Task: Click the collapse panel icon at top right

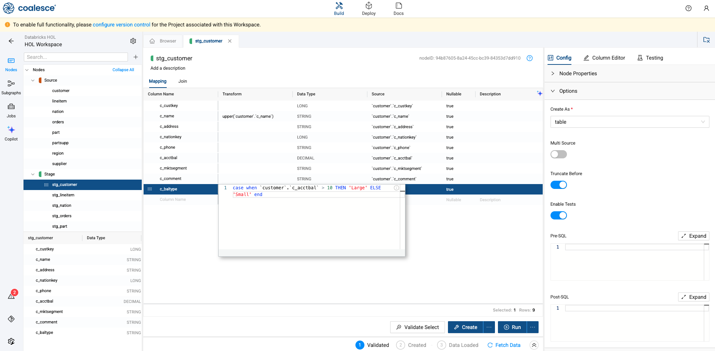Action: click(706, 40)
